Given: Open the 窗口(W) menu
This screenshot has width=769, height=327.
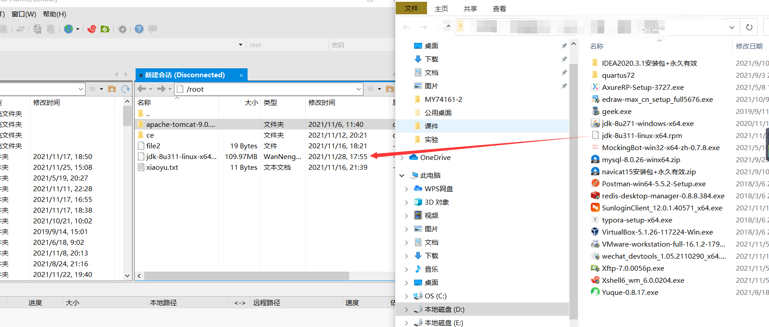Looking at the screenshot, I should pos(24,14).
